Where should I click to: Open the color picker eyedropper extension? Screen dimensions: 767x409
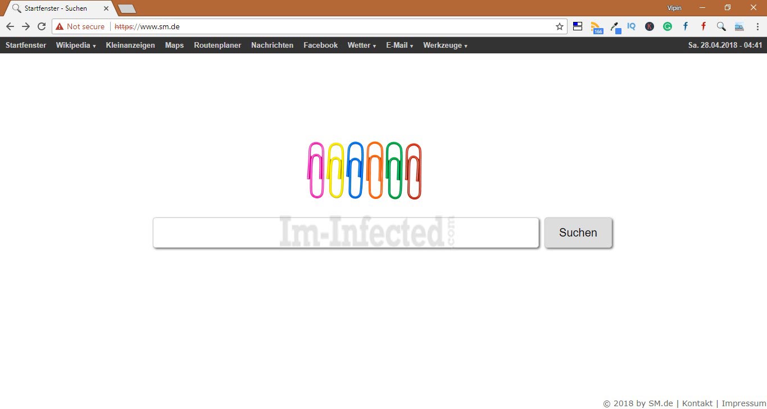[x=615, y=27]
